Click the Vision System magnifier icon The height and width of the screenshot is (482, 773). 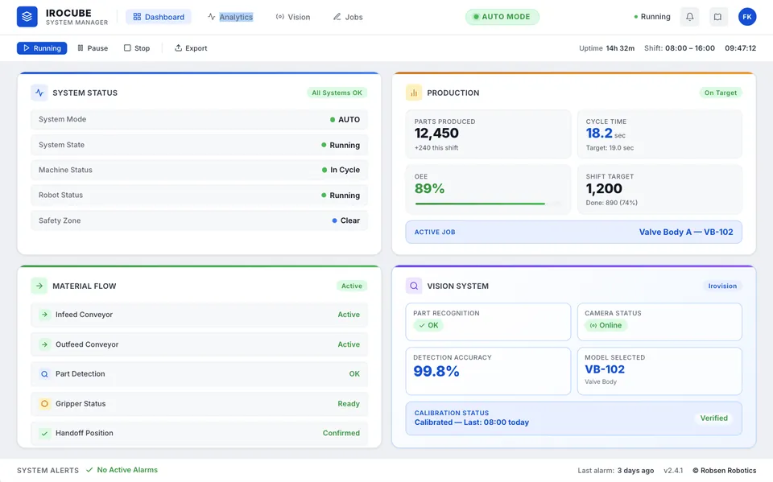(414, 286)
